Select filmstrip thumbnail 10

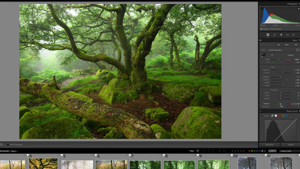pos(247,163)
